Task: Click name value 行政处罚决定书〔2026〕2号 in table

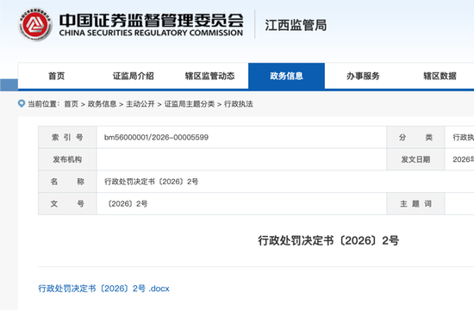Action: (x=151, y=182)
